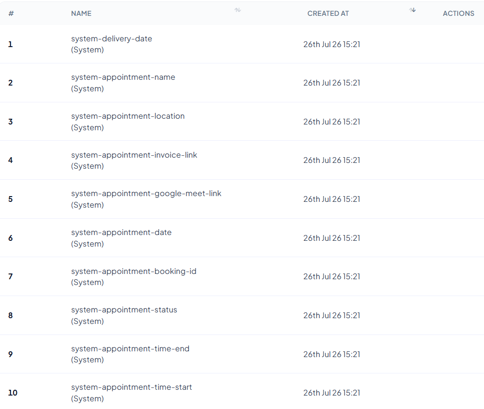
Task: Click created date of row 8
Action: tap(332, 315)
